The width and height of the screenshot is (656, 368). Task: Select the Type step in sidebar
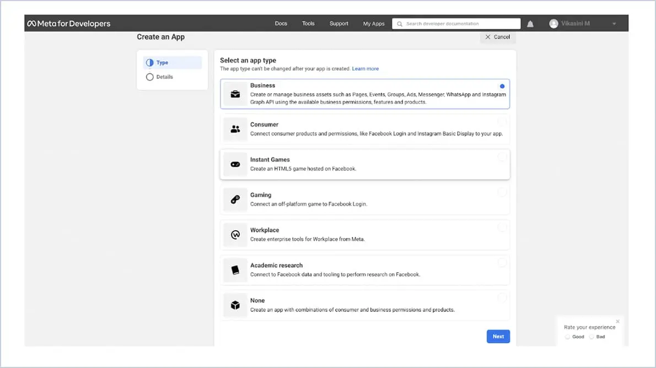(173, 63)
